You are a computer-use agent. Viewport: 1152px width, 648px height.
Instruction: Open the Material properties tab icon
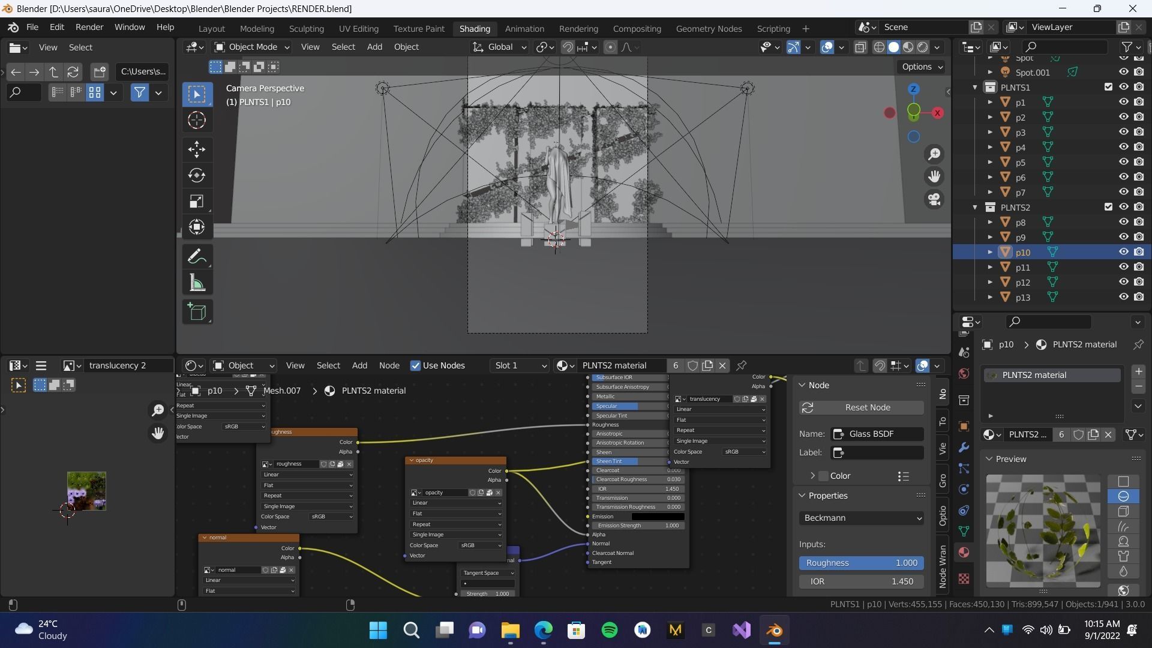click(x=964, y=553)
